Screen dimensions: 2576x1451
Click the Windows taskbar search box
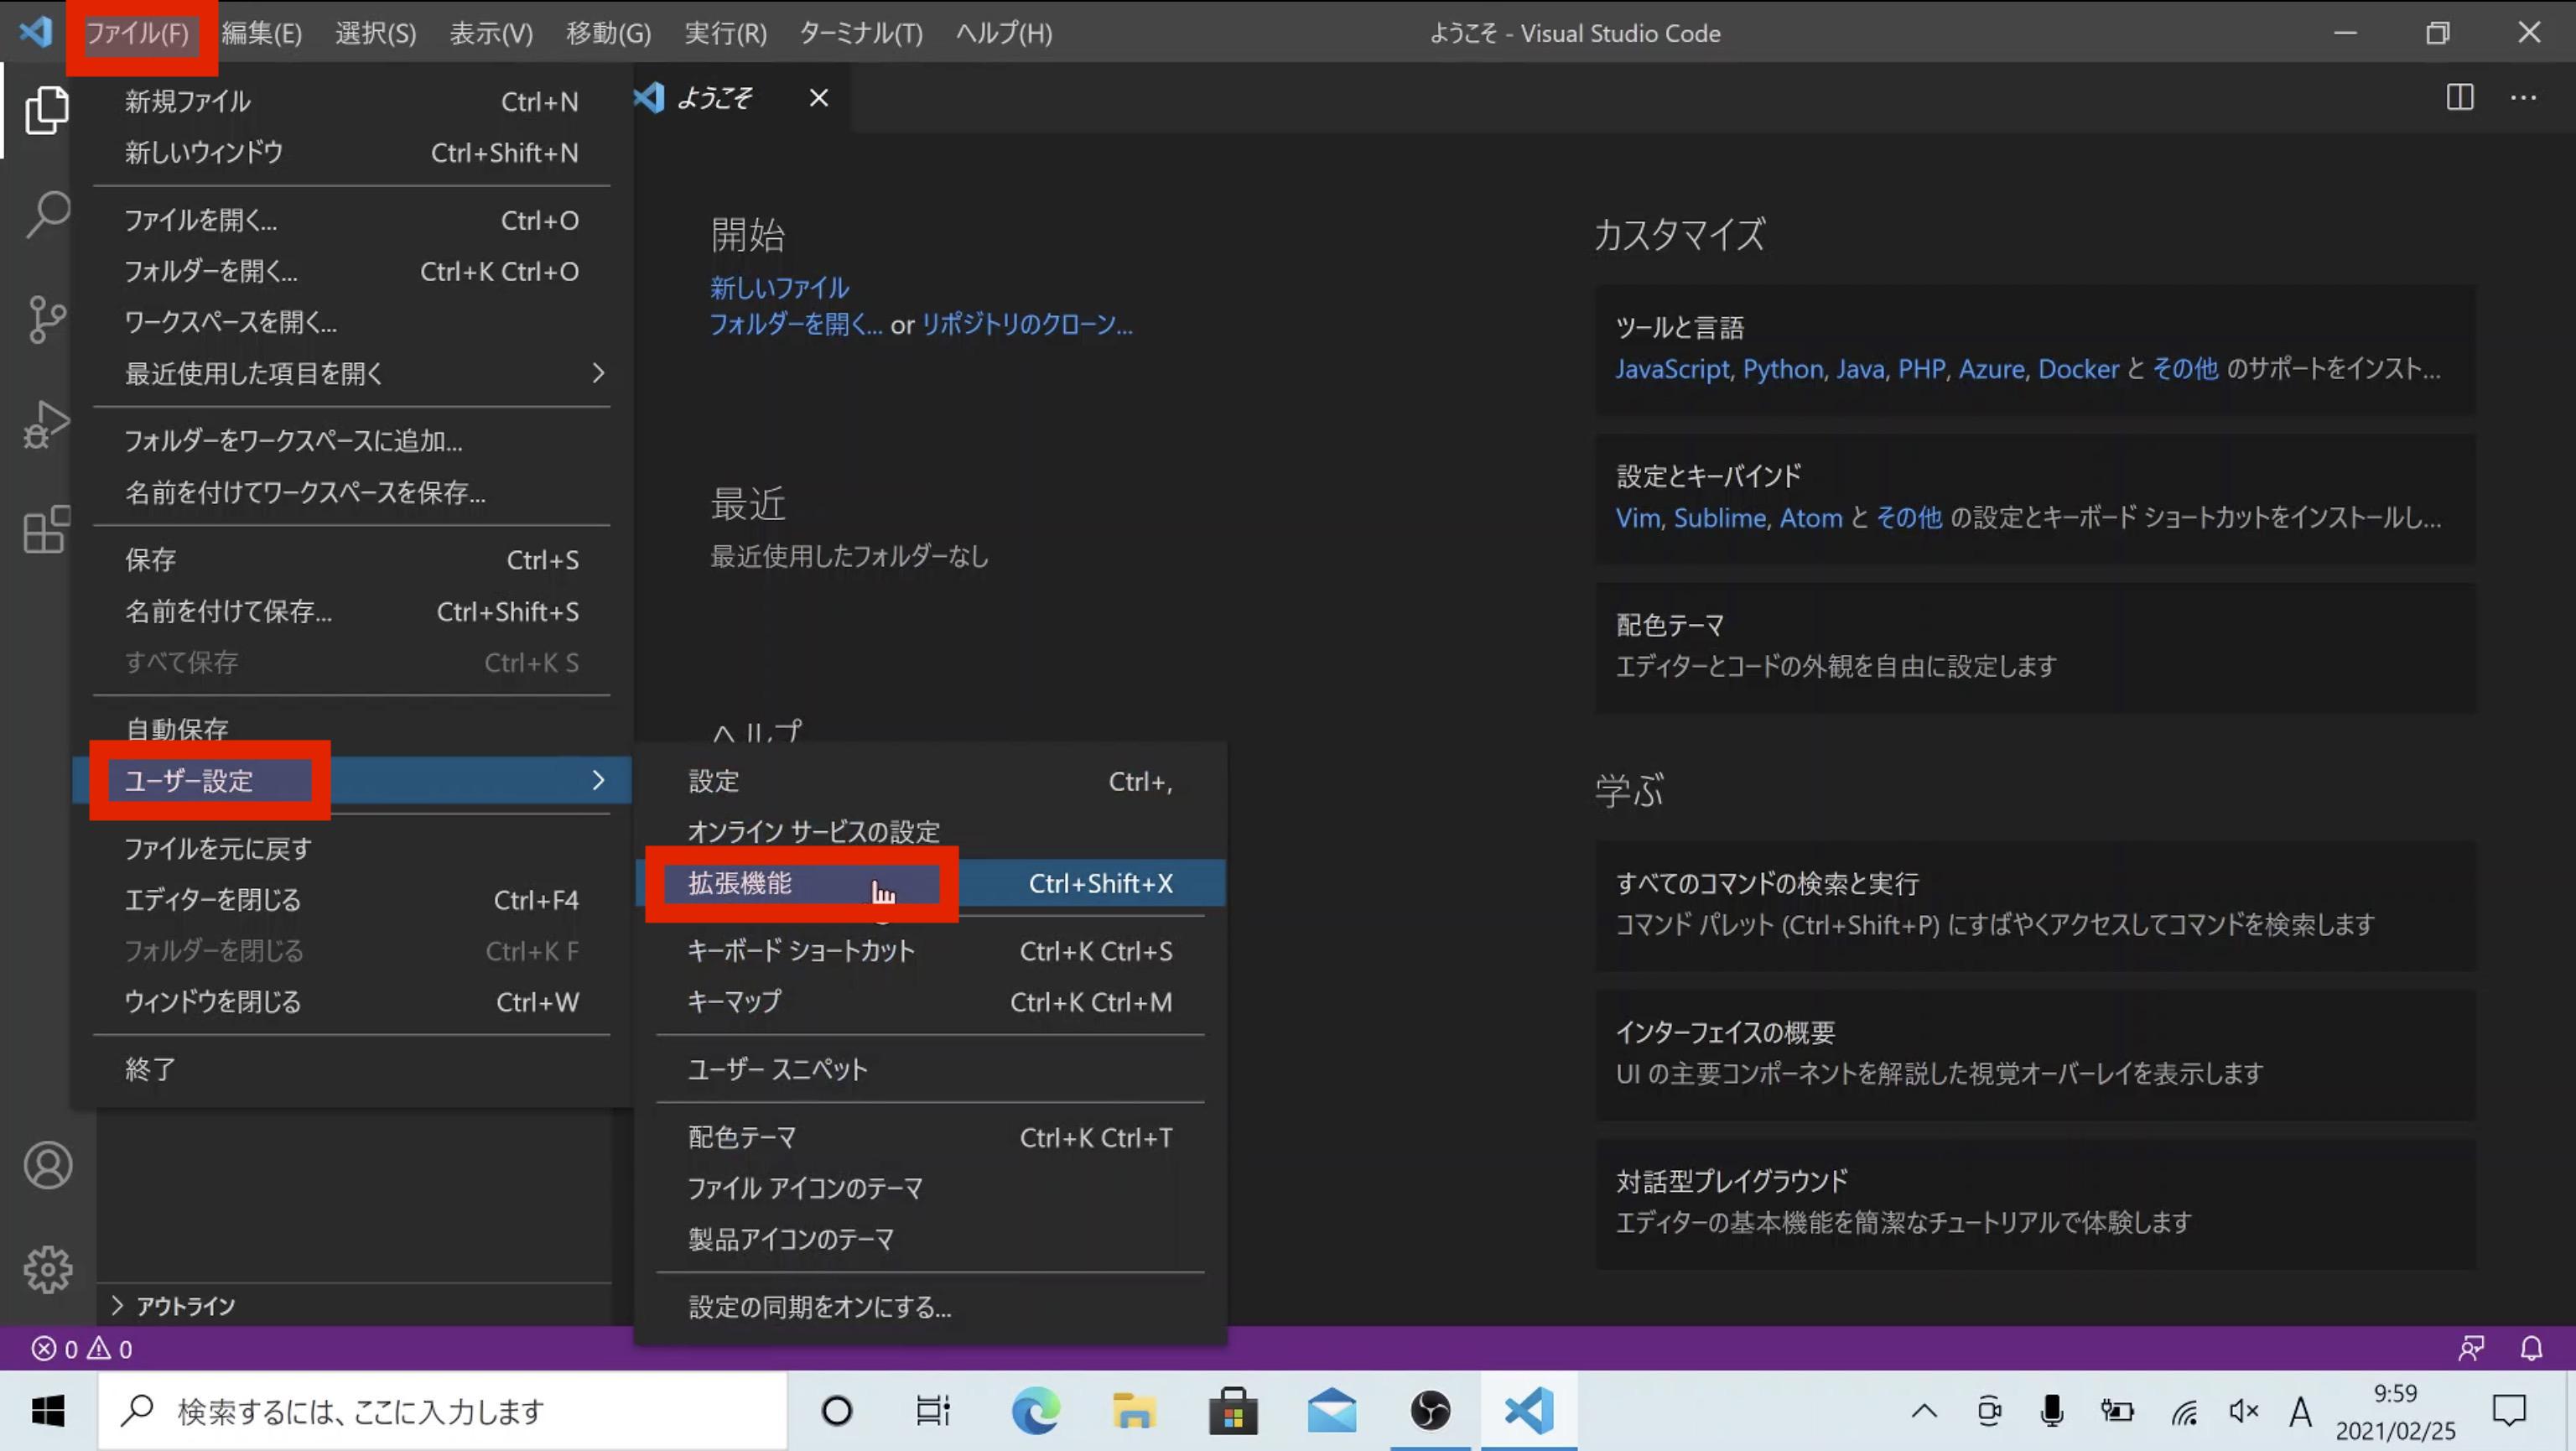coord(443,1411)
